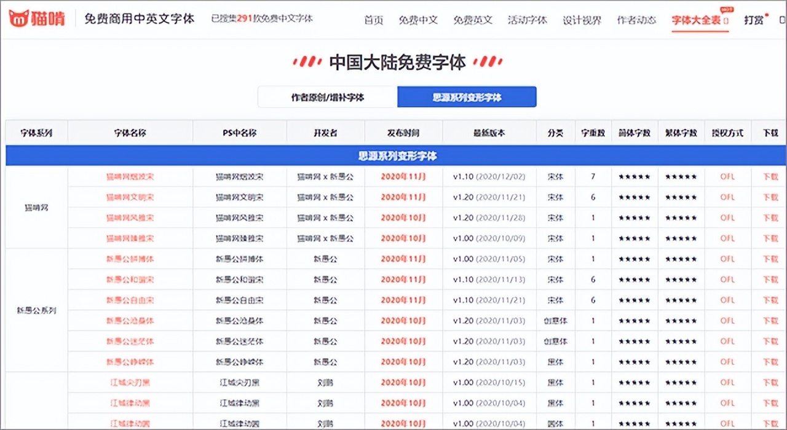Click version v1.00 (2020/10/09) cell
The width and height of the screenshot is (787, 430).
click(489, 238)
